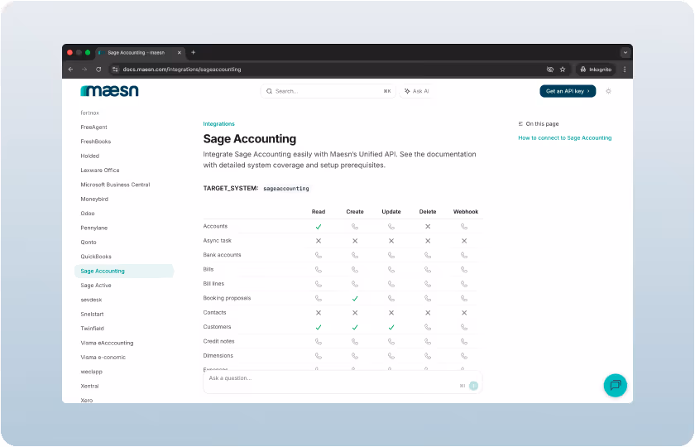The image size is (695, 447).
Task: Open the Qonto sidebar item
Action: click(89, 242)
